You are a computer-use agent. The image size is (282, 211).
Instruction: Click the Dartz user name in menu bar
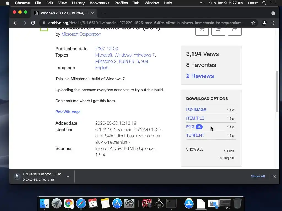[x=253, y=3]
